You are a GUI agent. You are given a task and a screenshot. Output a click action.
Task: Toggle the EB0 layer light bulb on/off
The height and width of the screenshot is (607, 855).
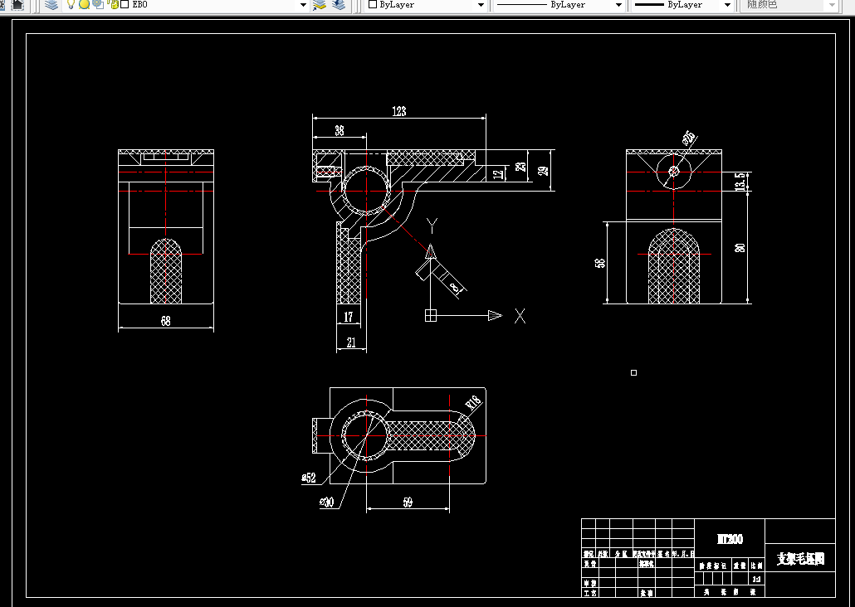click(71, 4)
